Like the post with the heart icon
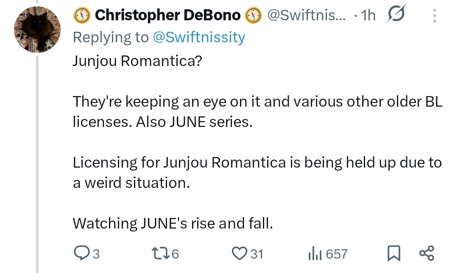 [240, 253]
